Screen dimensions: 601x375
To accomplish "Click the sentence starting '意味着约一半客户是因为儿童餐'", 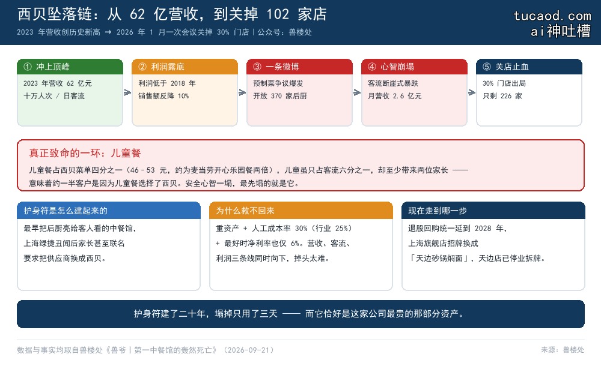I will 164,183.
